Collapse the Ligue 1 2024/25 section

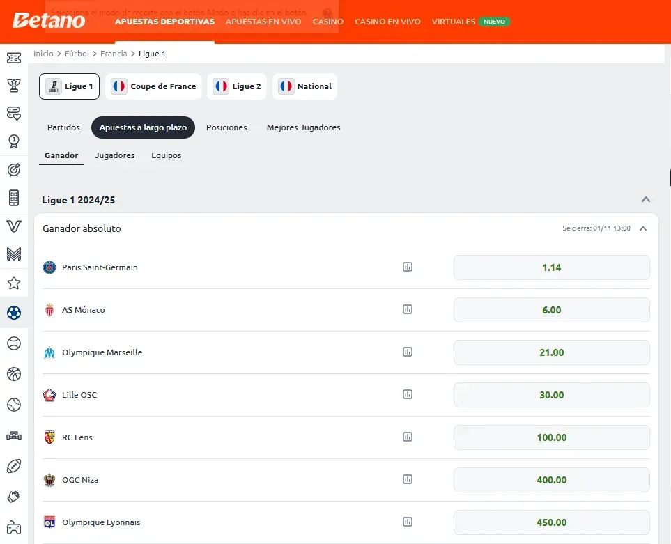(x=646, y=200)
